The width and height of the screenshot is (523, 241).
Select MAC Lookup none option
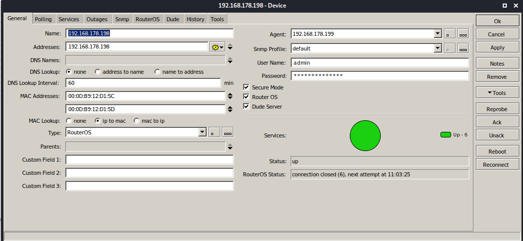click(x=69, y=121)
